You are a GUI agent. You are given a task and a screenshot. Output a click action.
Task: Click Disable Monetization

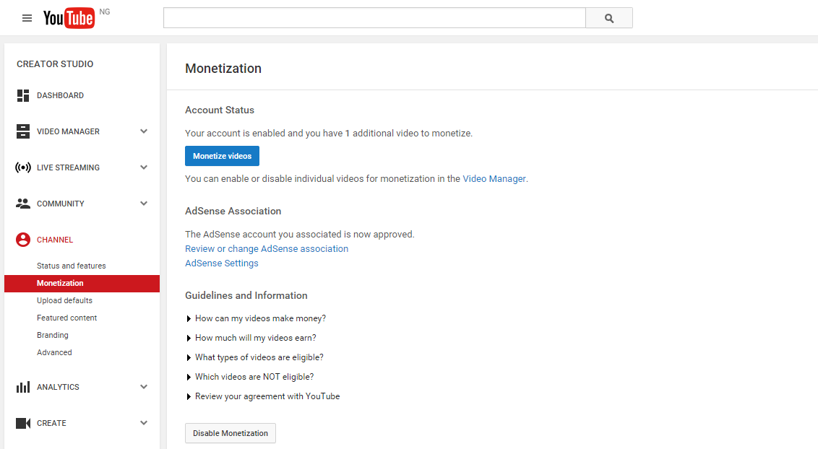pos(230,433)
